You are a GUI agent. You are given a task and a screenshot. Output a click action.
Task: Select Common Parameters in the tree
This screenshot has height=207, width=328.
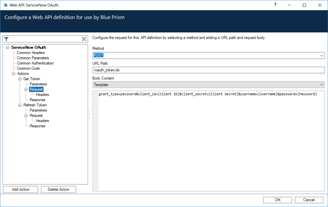coord(33,58)
